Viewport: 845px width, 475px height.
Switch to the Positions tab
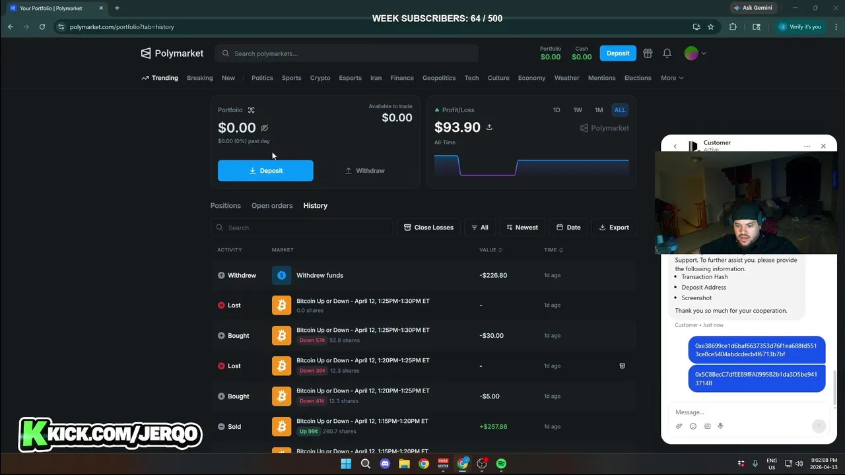click(x=226, y=206)
